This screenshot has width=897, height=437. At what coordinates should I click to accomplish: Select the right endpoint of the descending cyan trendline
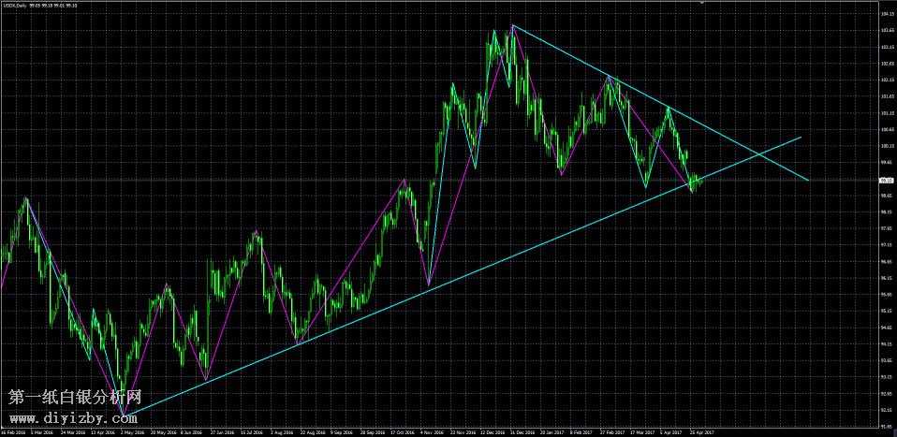click(806, 180)
